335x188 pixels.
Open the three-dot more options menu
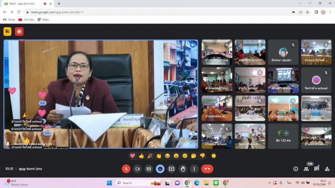coord(194,169)
